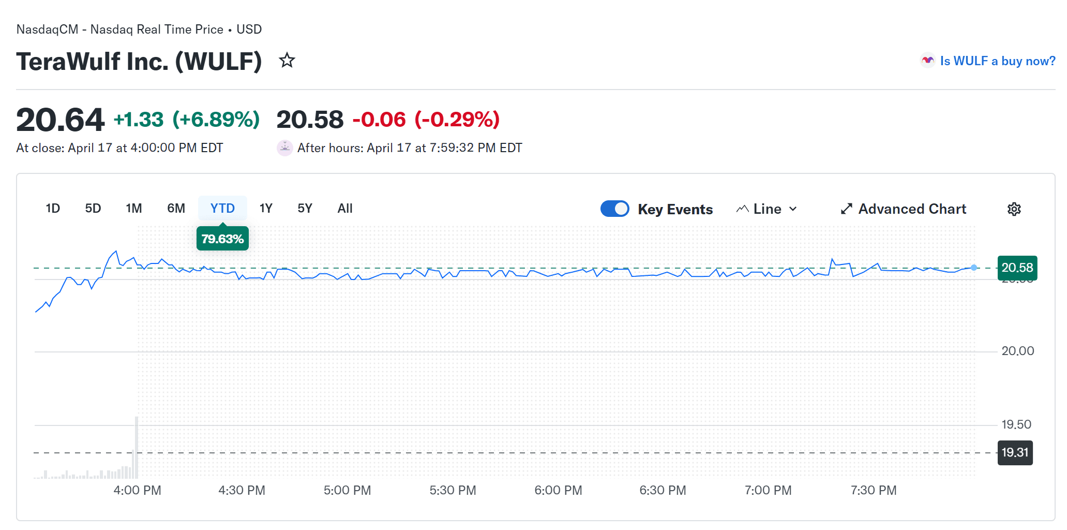Expand the Line chart type dropdown chevron
The height and width of the screenshot is (530, 1067).
[x=793, y=209]
